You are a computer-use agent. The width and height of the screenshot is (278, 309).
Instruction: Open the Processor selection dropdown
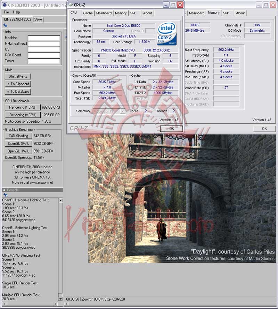[122, 111]
